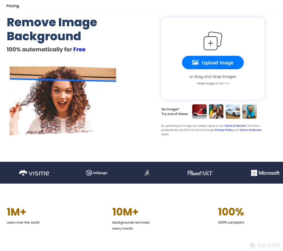Click 'users over the world' caption
Image resolution: width=283 pixels, height=251 pixels.
click(23, 222)
